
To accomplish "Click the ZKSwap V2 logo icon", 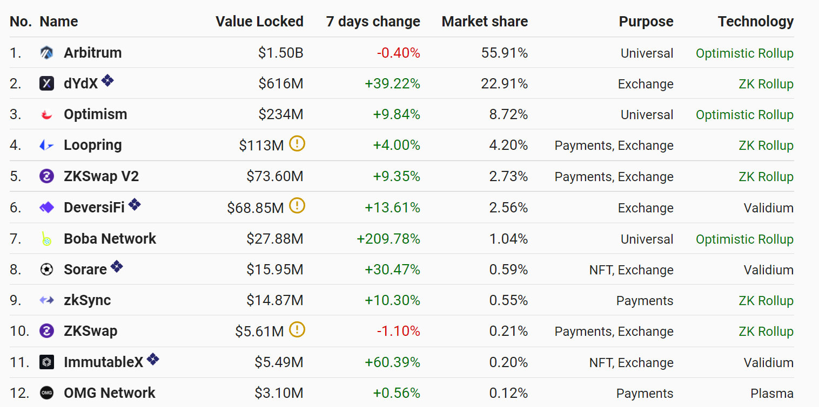I will [x=47, y=176].
